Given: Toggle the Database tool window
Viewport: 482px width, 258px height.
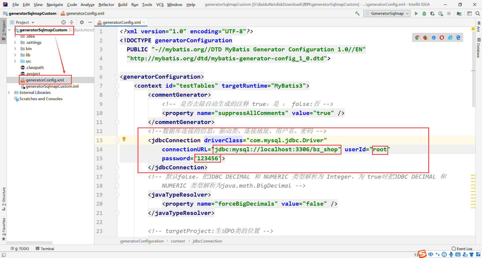Looking at the screenshot, I should [479, 48].
